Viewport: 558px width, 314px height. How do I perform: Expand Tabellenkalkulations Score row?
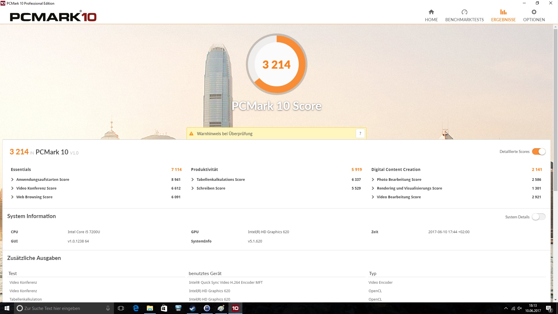[x=193, y=180]
